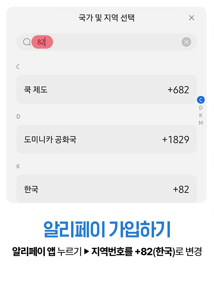
Task: Jump to highlighted C in side index
Action: (201, 100)
